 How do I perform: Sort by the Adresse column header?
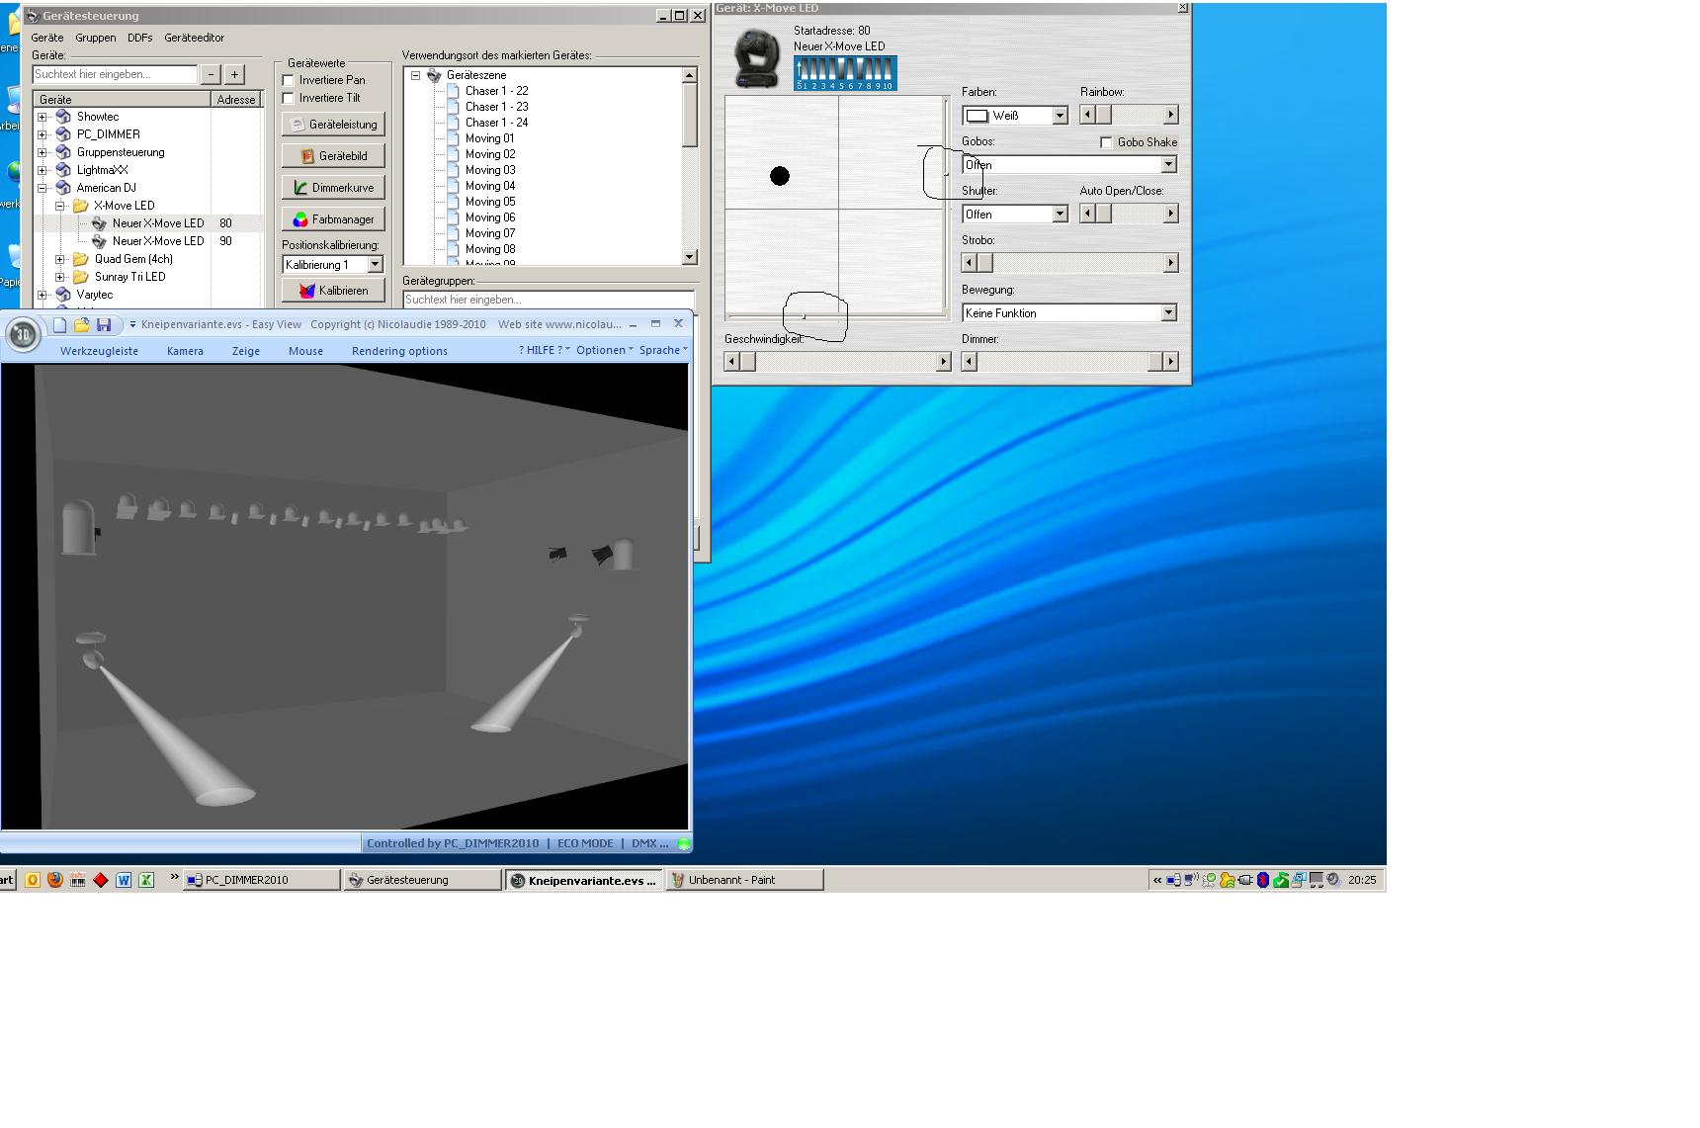tap(236, 99)
